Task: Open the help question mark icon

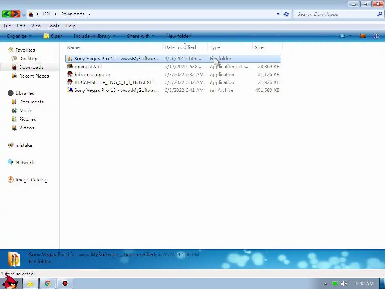Action: (x=376, y=36)
